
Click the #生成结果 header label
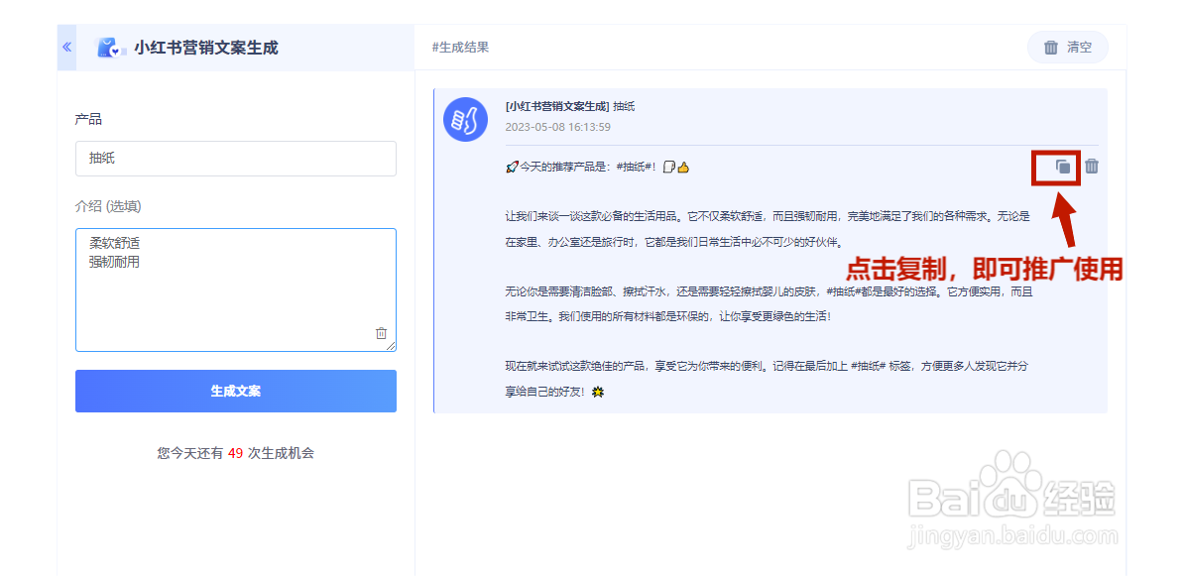pyautogui.click(x=461, y=48)
